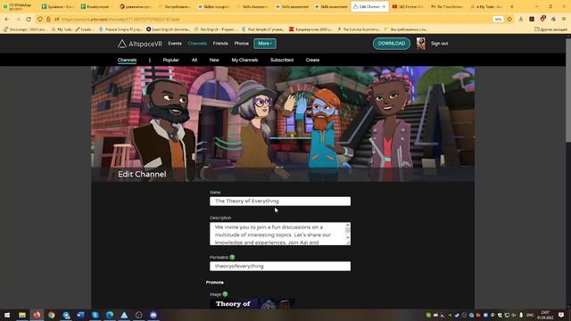Select the All channels tab
The width and height of the screenshot is (571, 321).
point(194,60)
